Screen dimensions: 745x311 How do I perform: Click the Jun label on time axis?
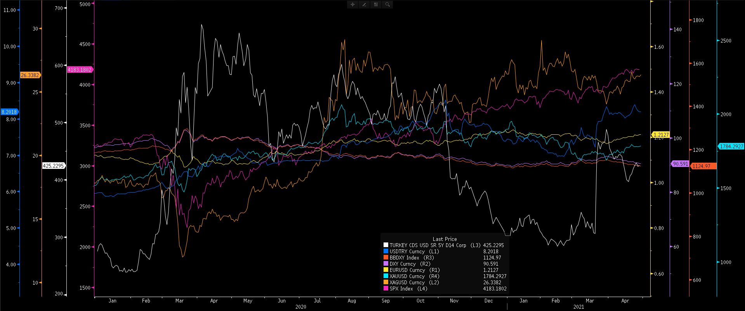click(x=282, y=301)
